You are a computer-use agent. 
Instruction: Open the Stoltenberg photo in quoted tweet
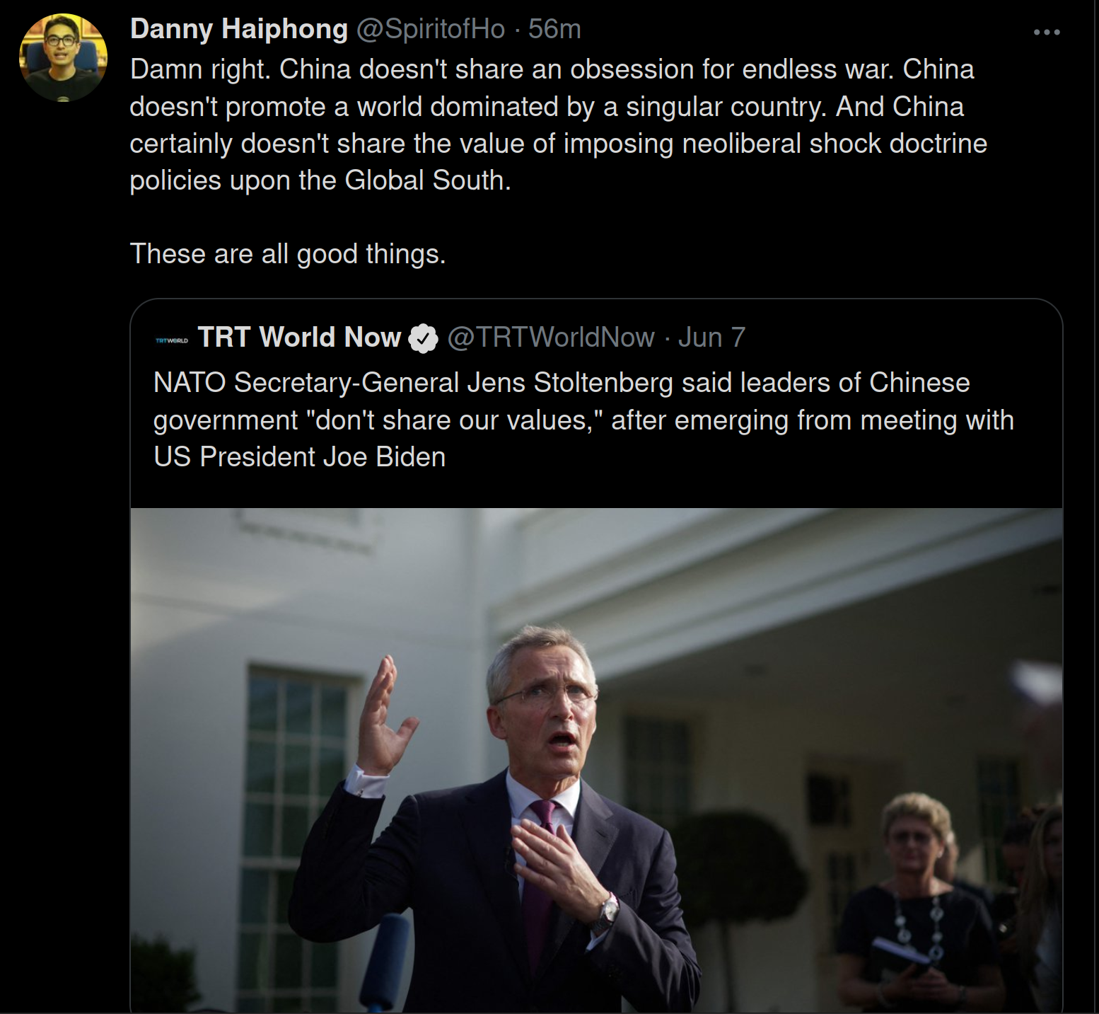(596, 761)
